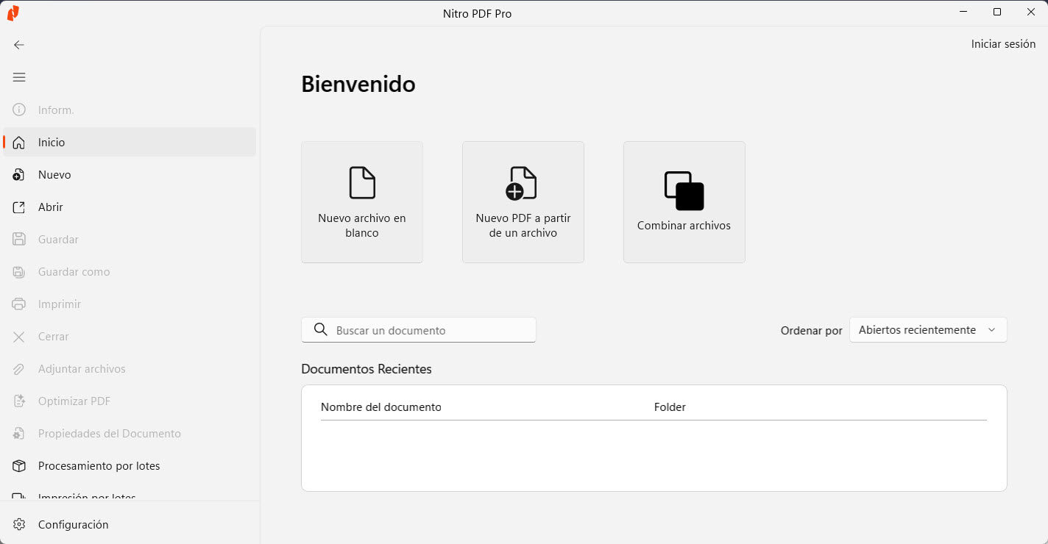Click the box icon for batch processing
This screenshot has height=544, width=1048.
(19, 466)
